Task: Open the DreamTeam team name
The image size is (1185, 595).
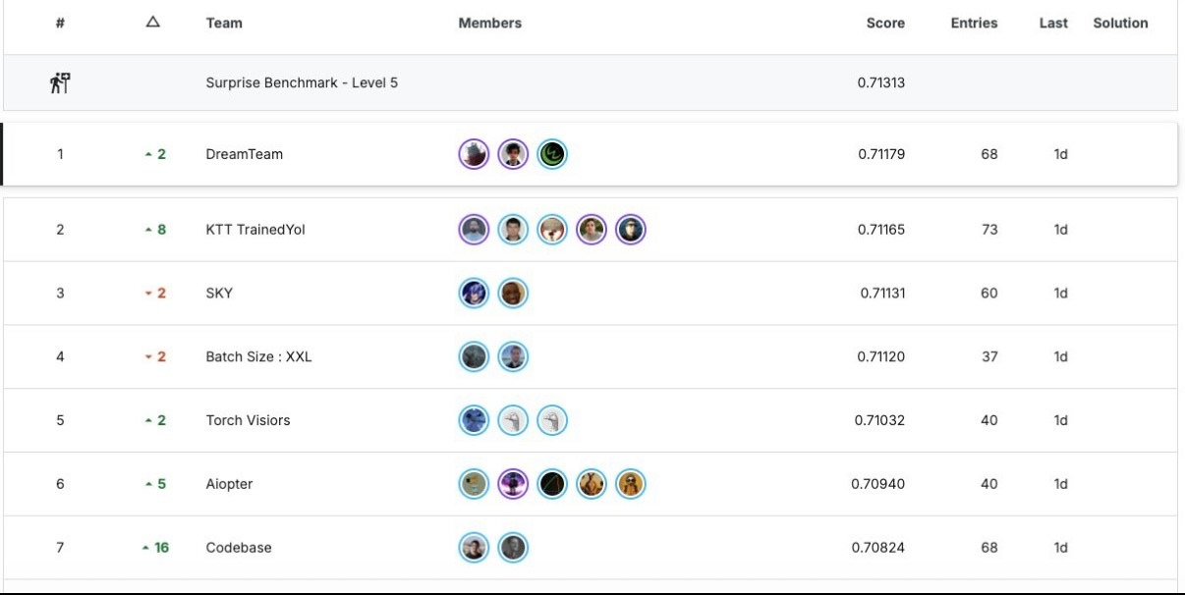Action: [x=244, y=154]
